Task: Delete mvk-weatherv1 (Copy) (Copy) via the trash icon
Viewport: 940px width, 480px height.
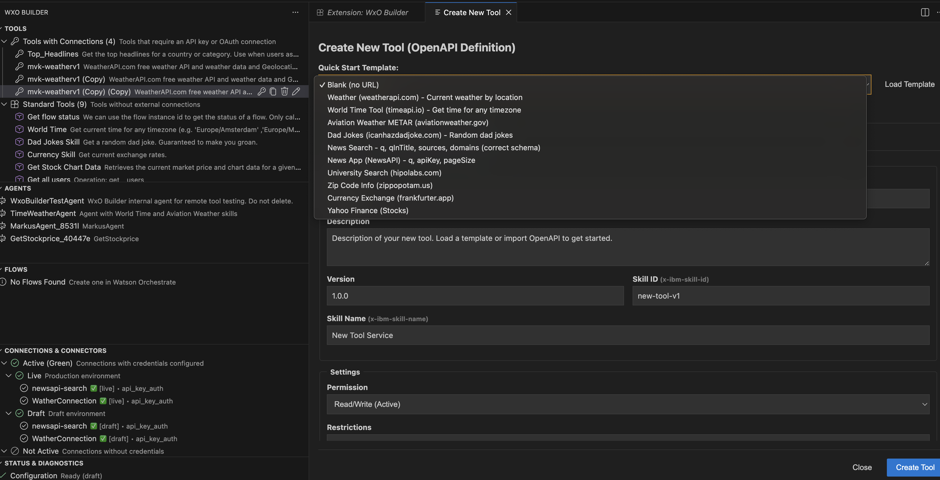Action: click(285, 91)
